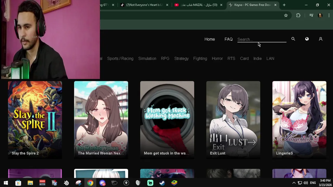The height and width of the screenshot is (187, 333).
Task: Click the Slay the Spire 2 title text
Action: [25, 153]
